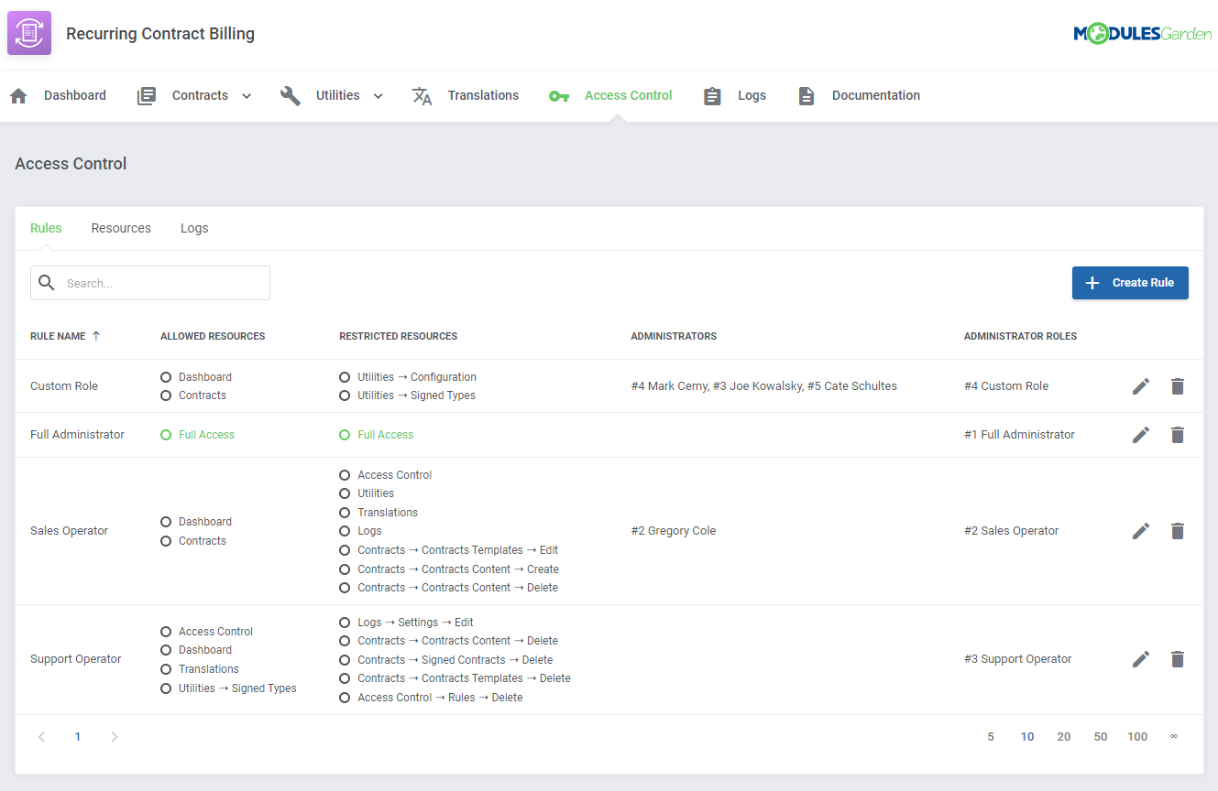Click '#4 Custom Role' role cell
Screen dimensions: 1218x791
tap(1006, 386)
